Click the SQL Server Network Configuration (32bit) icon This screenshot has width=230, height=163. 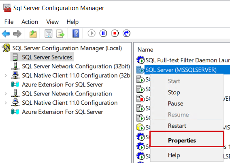point(15,66)
